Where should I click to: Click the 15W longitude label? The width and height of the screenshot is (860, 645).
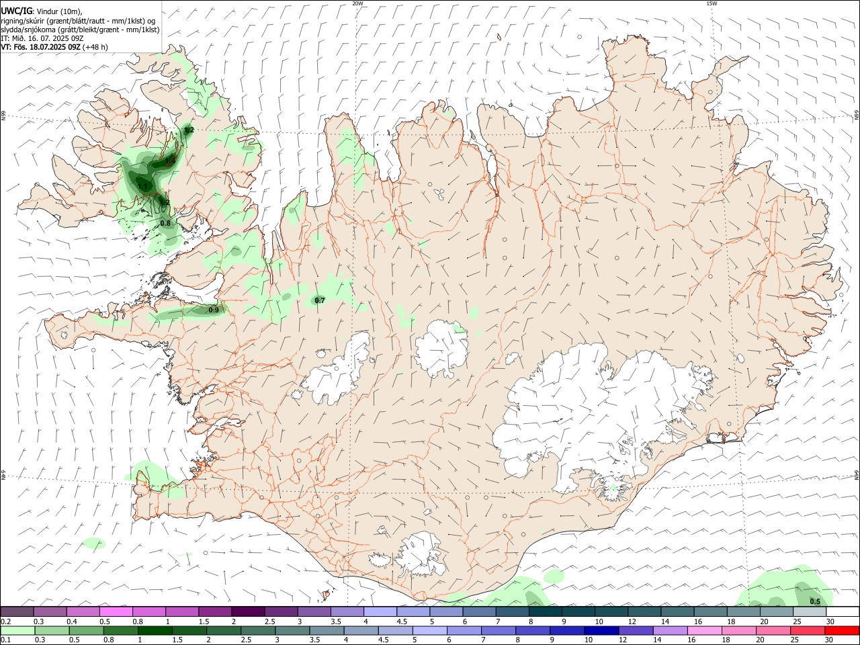[712, 3]
